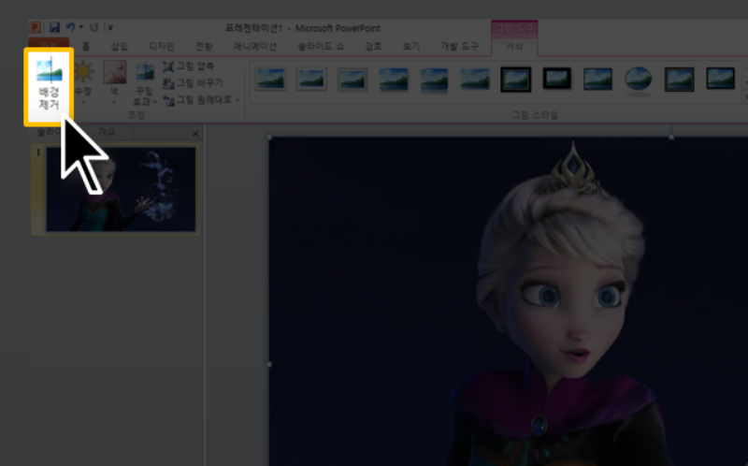Select the 서식 Format tab
748x466 pixels.
(x=514, y=47)
